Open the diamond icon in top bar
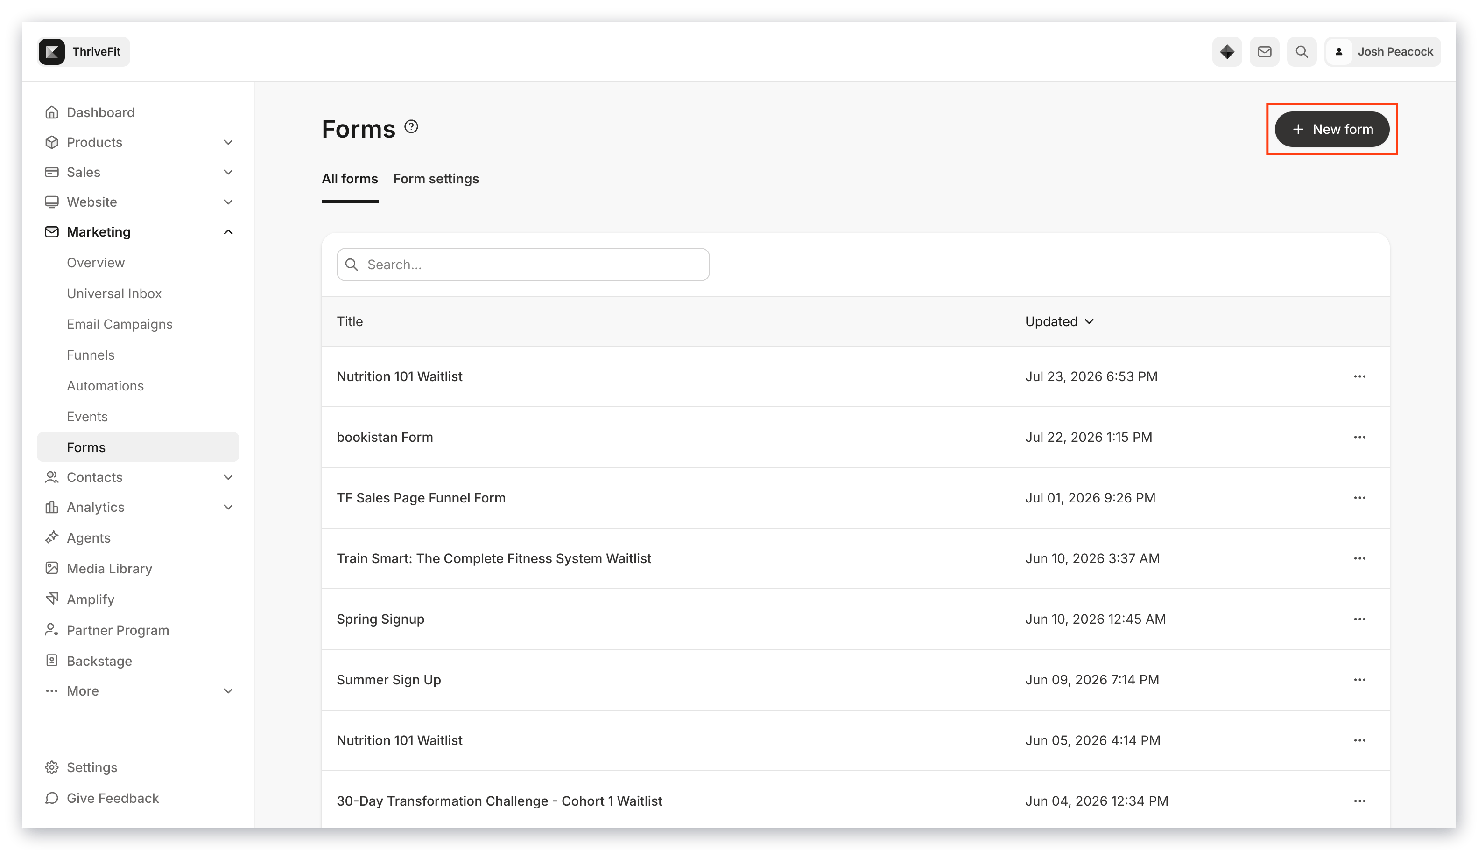The height and width of the screenshot is (850, 1478). tap(1227, 51)
